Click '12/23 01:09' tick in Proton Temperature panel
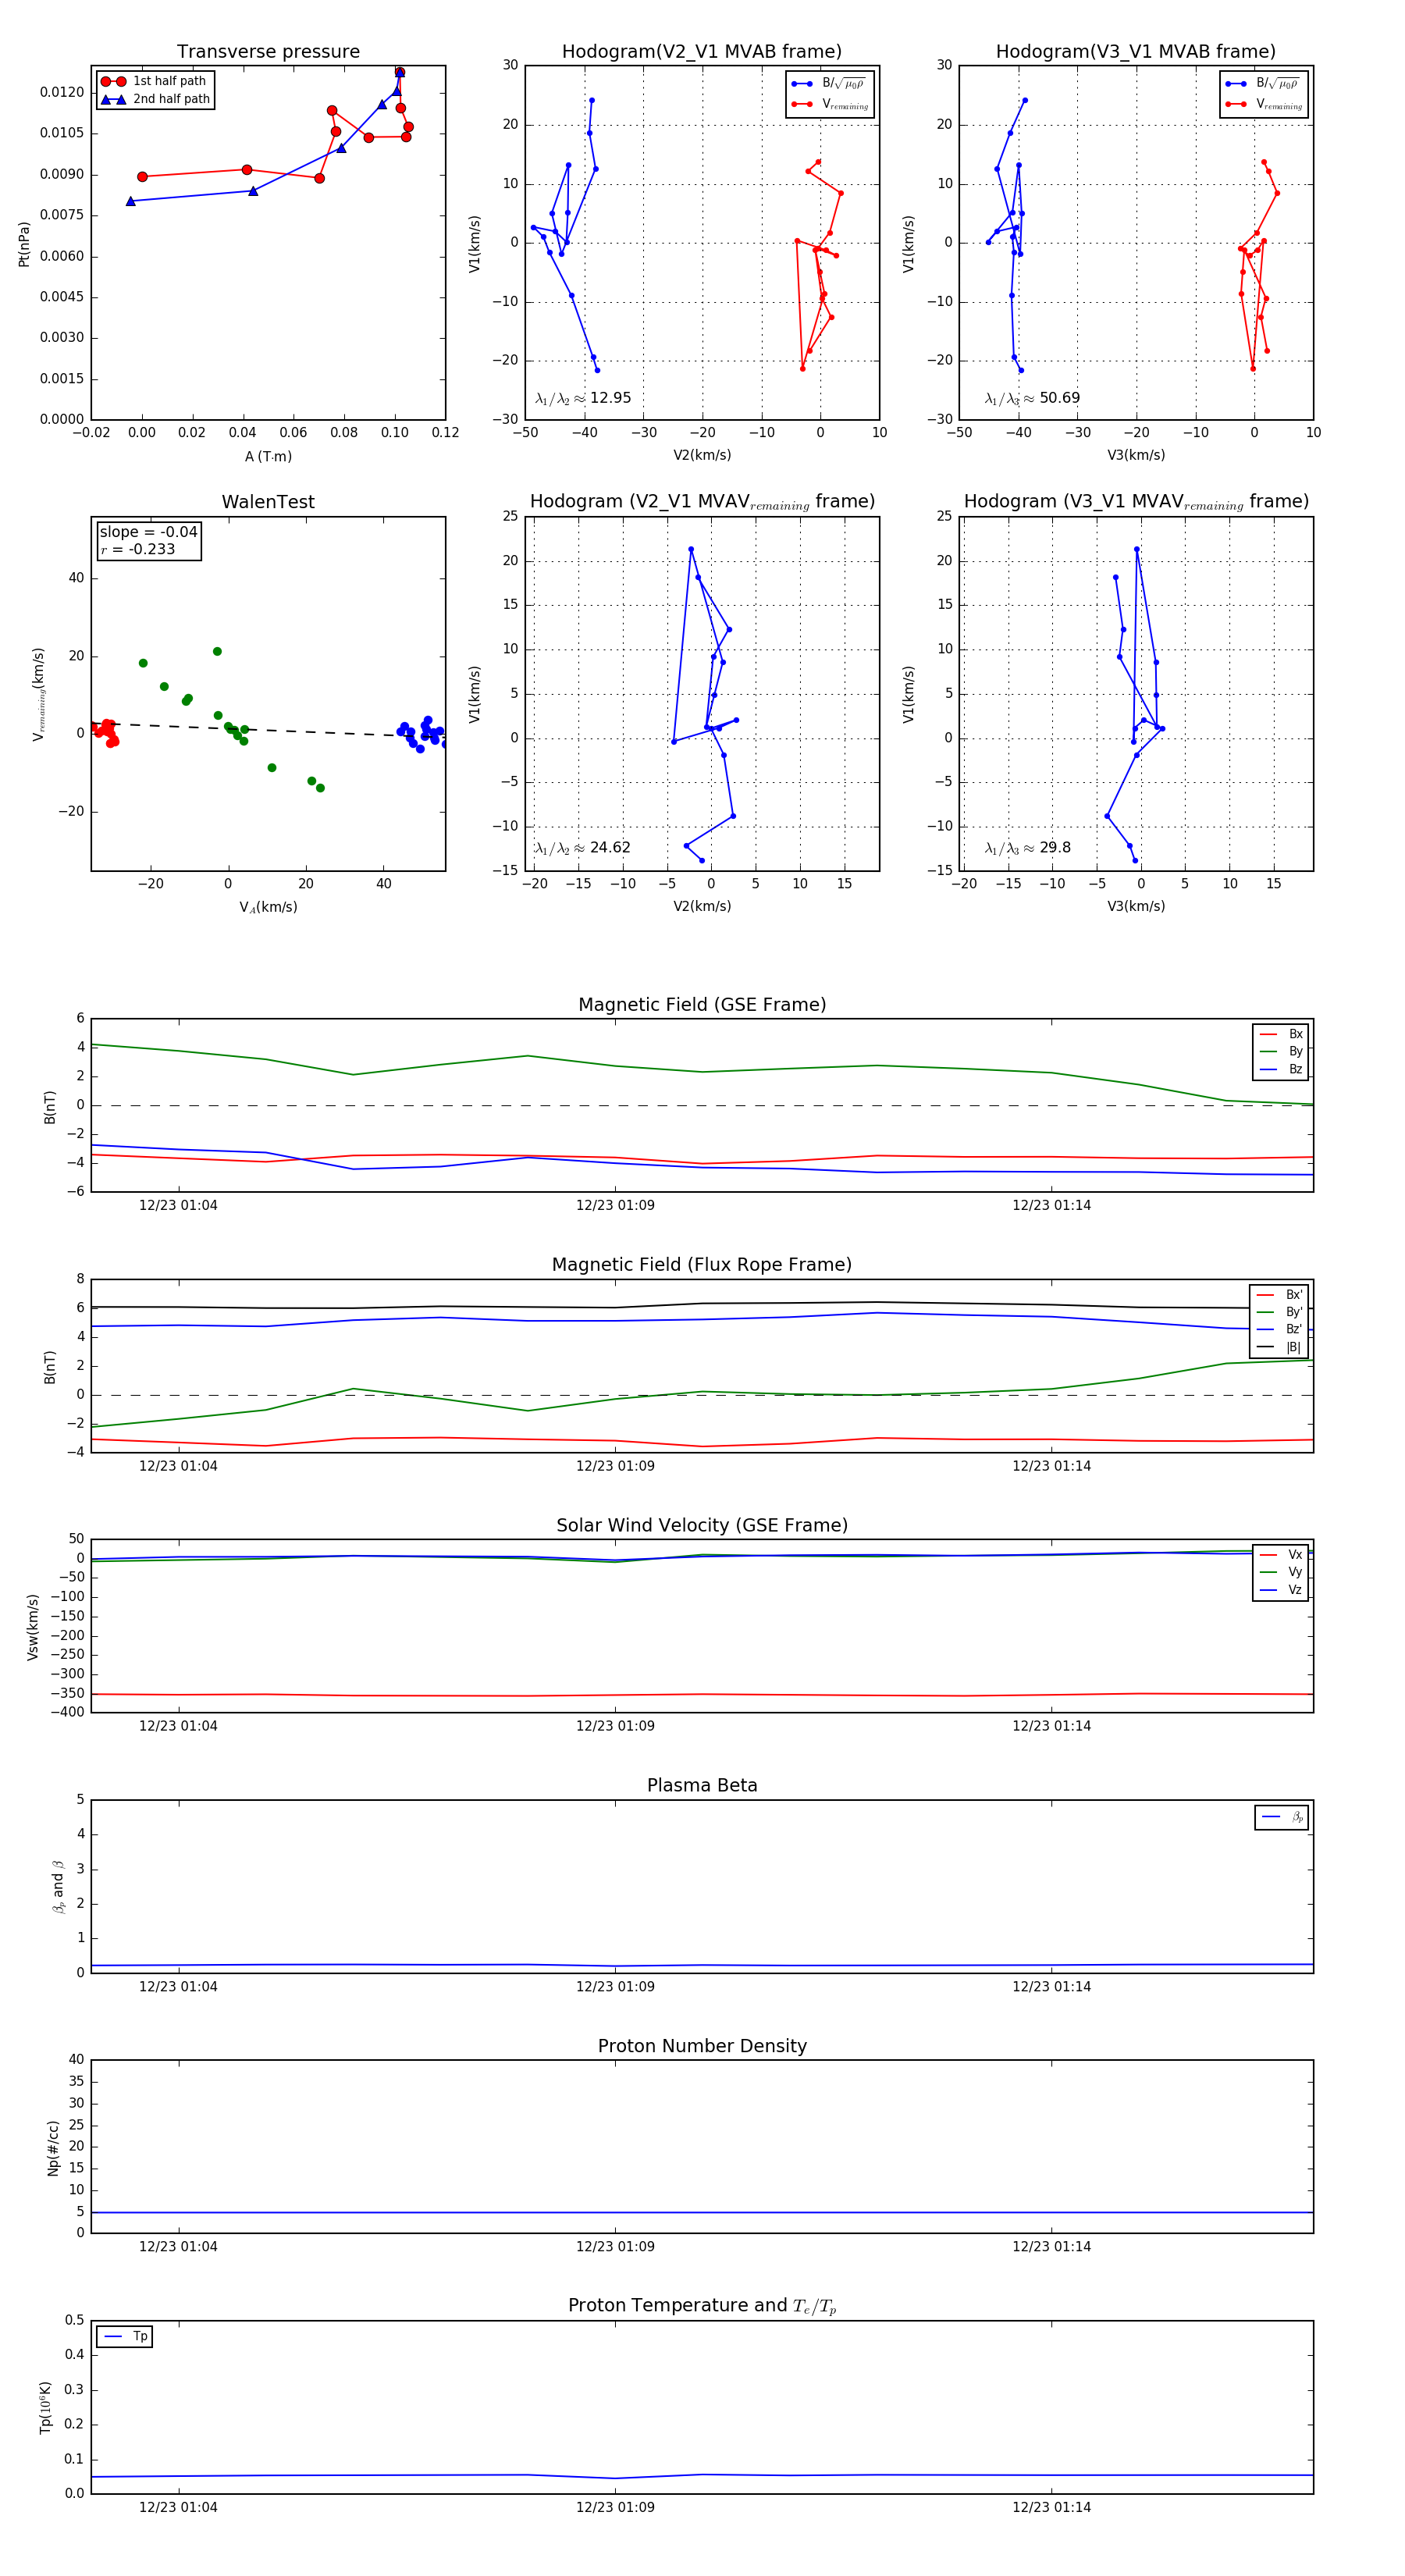This screenshot has height=2576, width=1405. click(x=615, y=2507)
